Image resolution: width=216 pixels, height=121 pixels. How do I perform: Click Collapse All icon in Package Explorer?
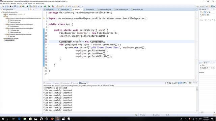pos(28,9)
